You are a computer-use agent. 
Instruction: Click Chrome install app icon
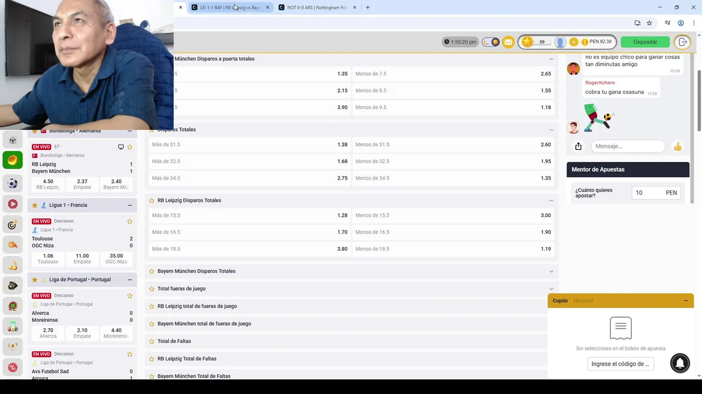(x=637, y=23)
